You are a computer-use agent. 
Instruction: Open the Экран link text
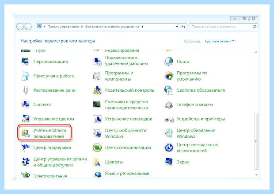(x=183, y=162)
